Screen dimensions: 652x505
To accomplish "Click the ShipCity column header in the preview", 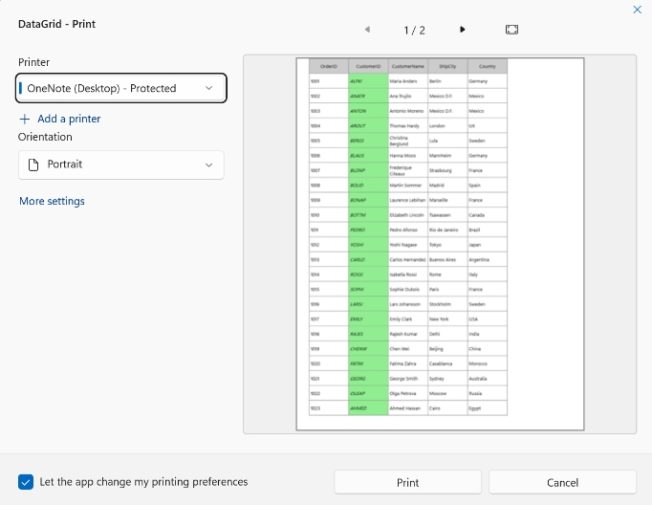I will (447, 66).
